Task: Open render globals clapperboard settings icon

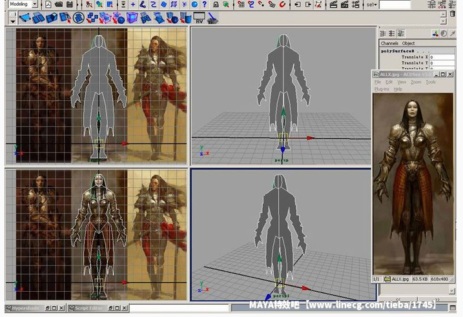Action: [x=356, y=4]
